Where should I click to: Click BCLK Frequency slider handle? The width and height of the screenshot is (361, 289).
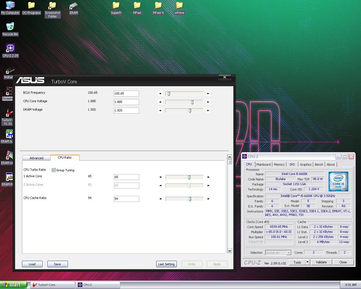coord(169,94)
